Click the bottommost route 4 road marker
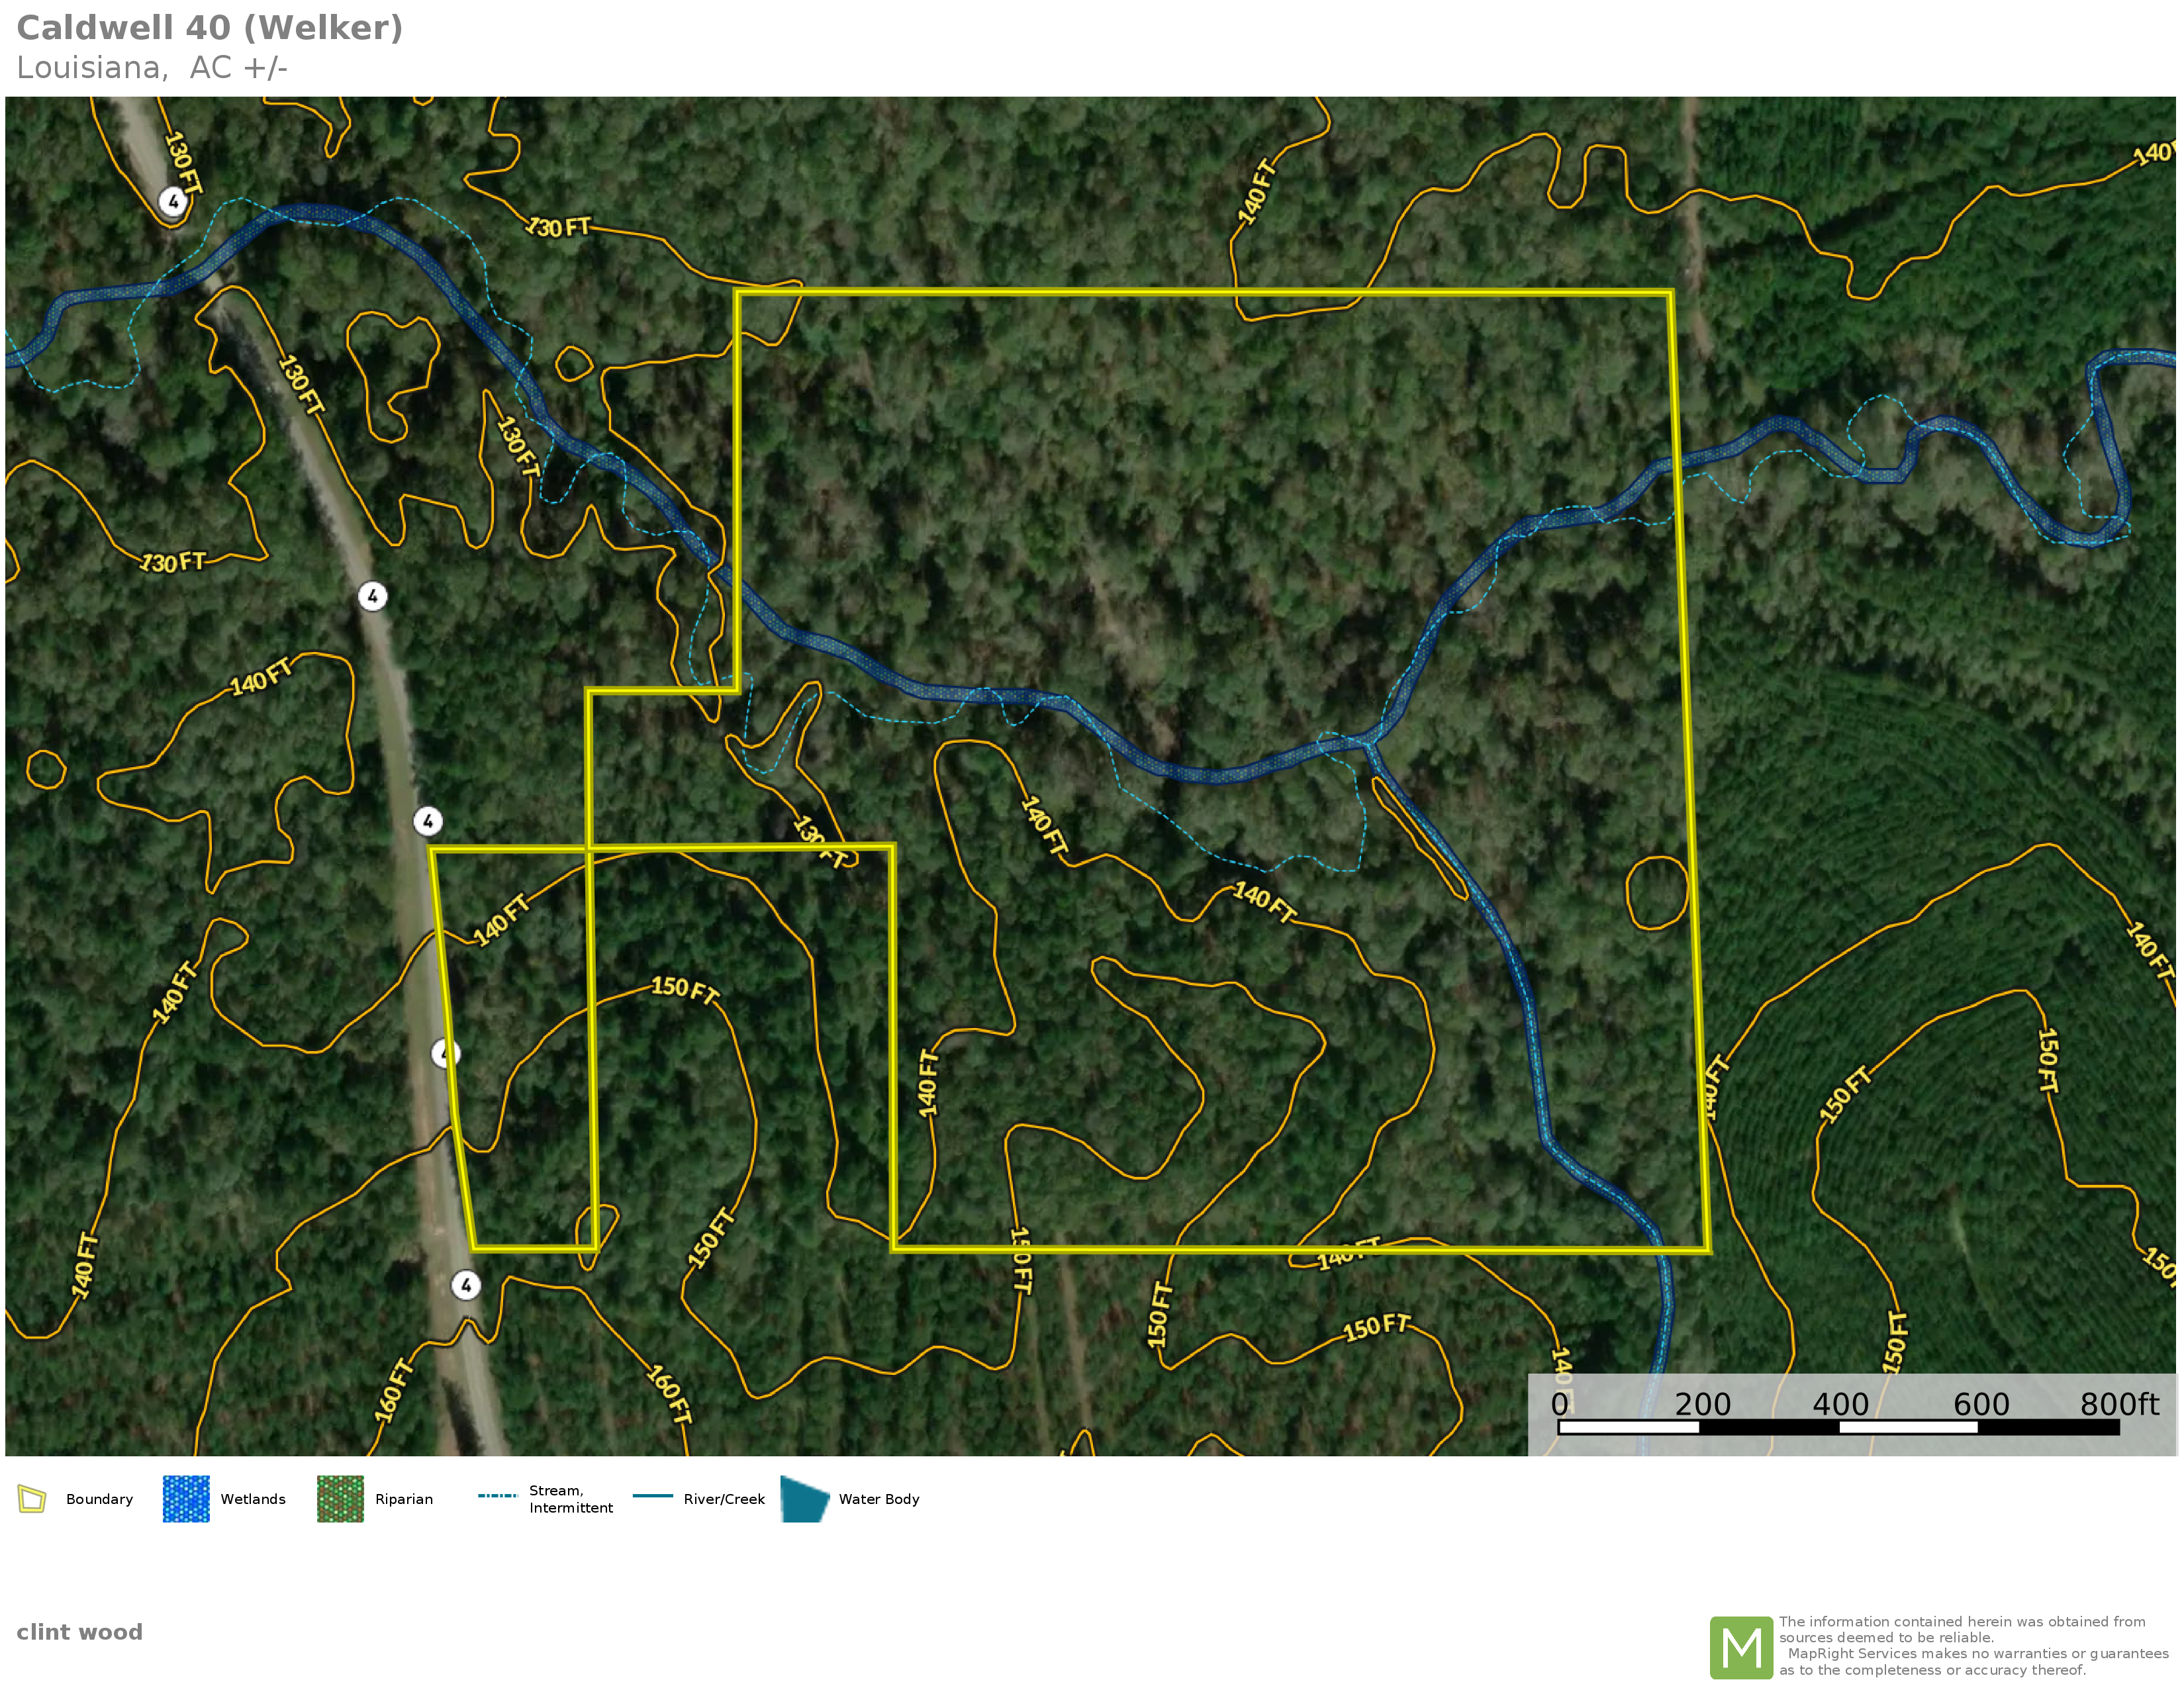The width and height of the screenshot is (2184, 1688). click(x=466, y=1285)
